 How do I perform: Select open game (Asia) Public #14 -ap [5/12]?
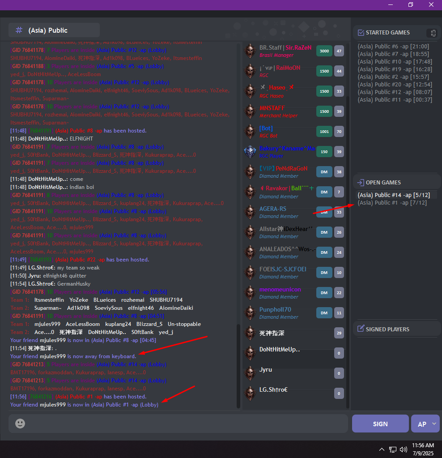394,195
